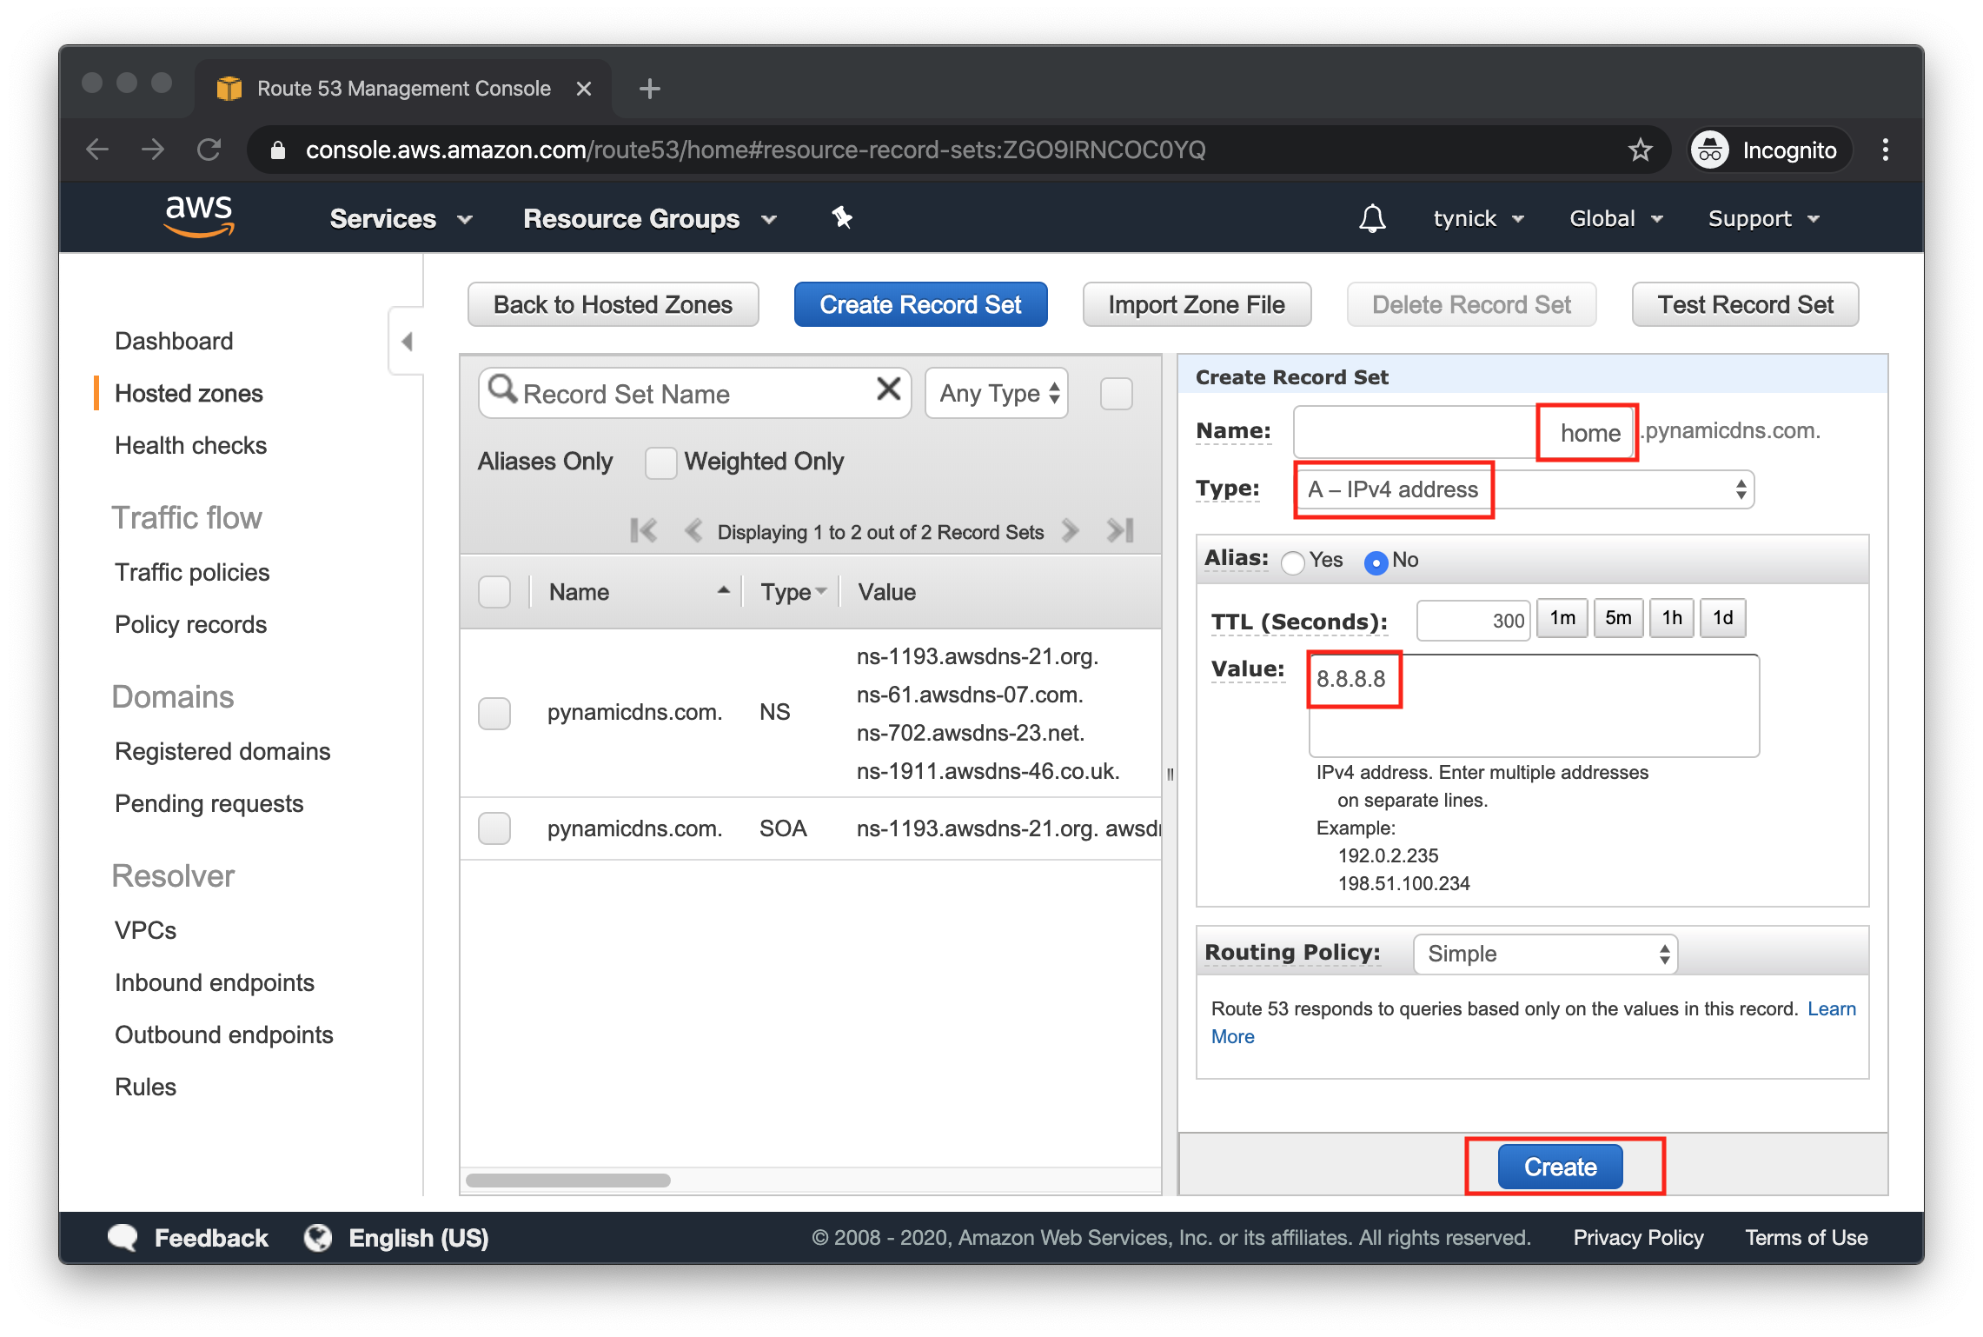
Task: Open Inbound endpoints in sidebar
Action: [215, 982]
